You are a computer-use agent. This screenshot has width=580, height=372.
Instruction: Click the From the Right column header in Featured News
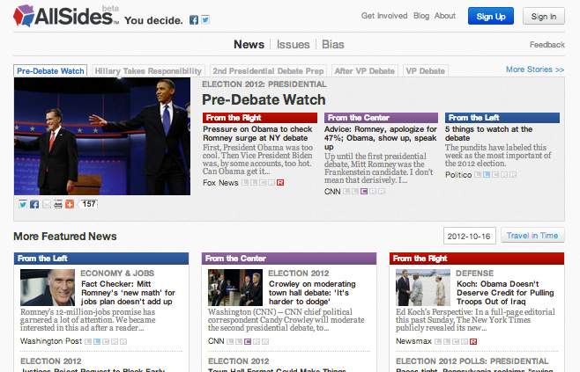pos(477,259)
